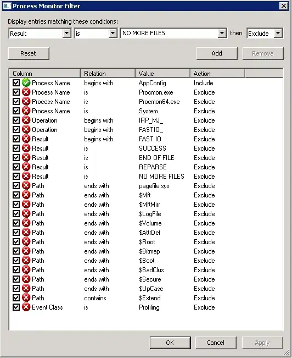The width and height of the screenshot is (292, 358).
Task: Click red exclude icon on $Mft row
Action: tap(26, 195)
